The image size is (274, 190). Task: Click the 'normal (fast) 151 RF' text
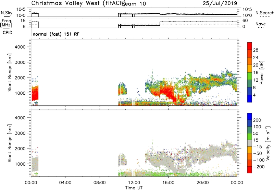click(x=56, y=34)
